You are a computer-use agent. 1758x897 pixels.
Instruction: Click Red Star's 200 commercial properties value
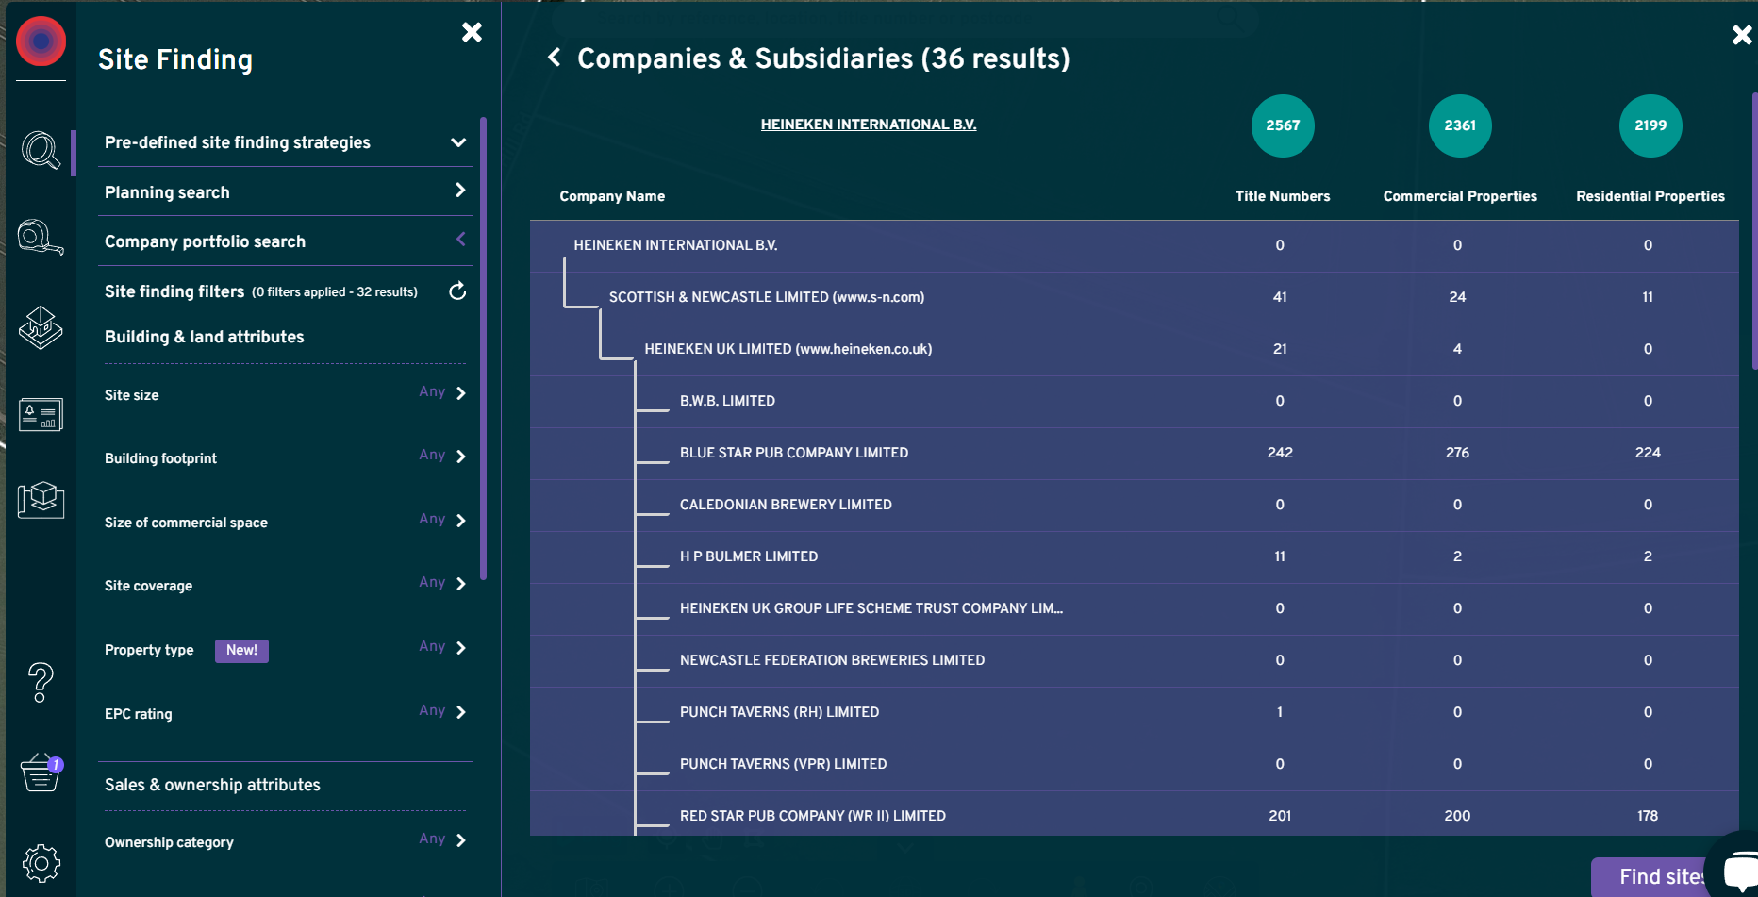[x=1457, y=816]
